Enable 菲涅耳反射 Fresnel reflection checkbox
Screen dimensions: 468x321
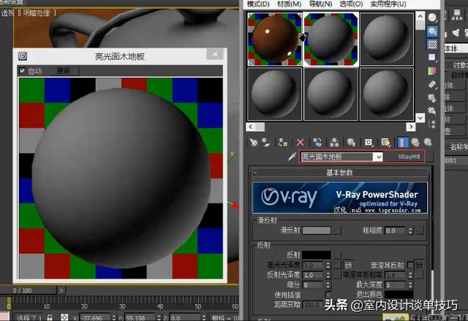(x=410, y=265)
